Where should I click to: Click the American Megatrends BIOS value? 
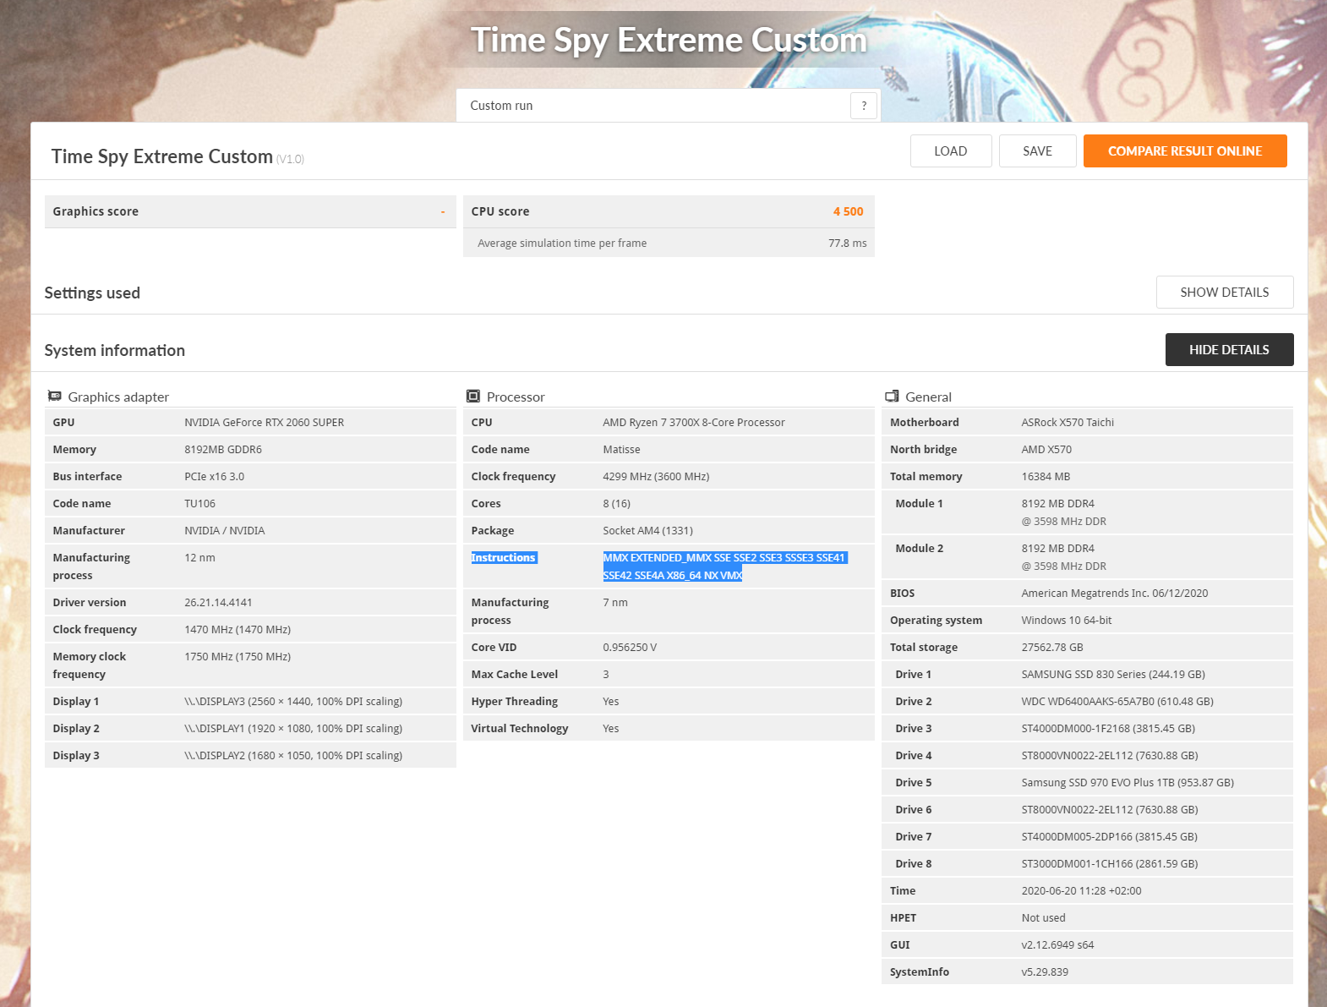(x=1115, y=593)
